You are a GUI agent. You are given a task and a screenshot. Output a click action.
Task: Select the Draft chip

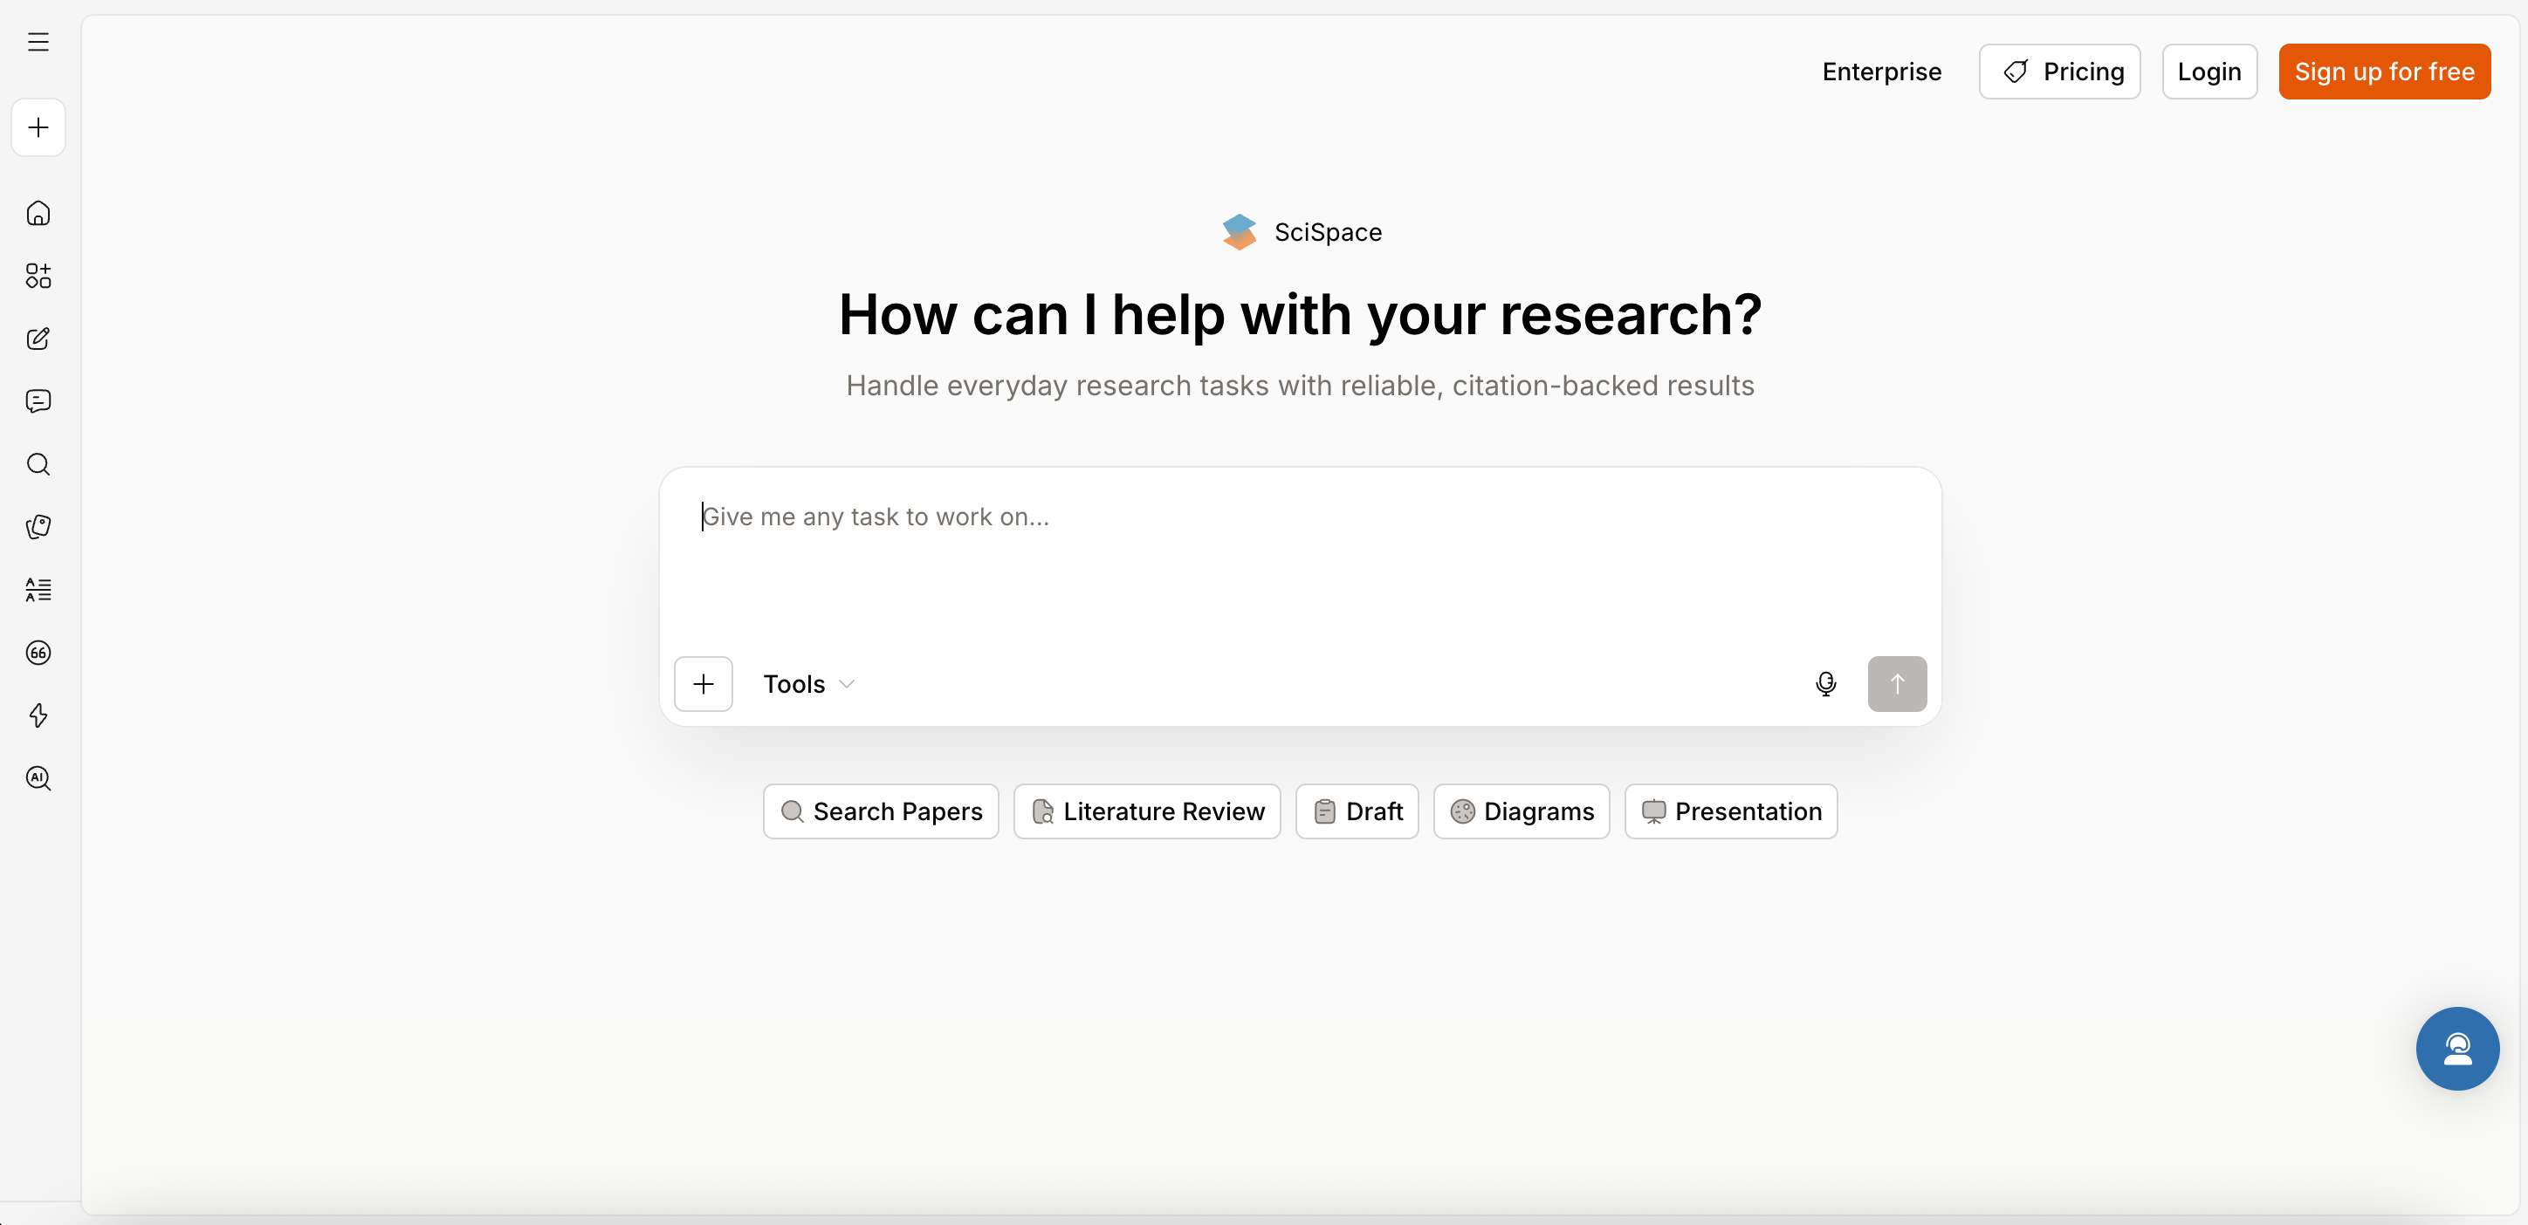click(1357, 811)
